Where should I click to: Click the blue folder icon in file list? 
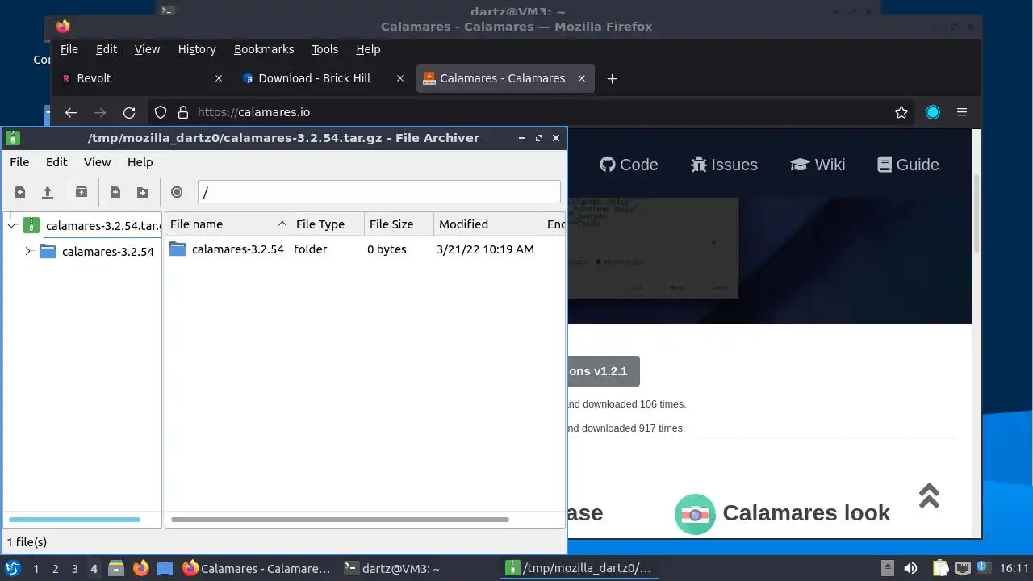pos(178,249)
